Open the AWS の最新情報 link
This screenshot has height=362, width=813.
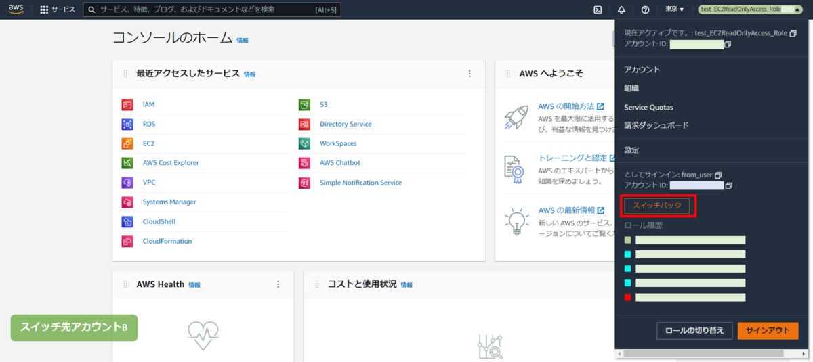coord(570,210)
